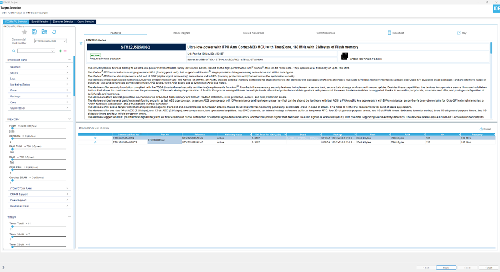
Task: Click the description panel vertical scrollbar
Action: click(491, 48)
